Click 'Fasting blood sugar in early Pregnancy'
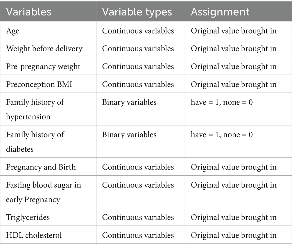 tap(44, 192)
